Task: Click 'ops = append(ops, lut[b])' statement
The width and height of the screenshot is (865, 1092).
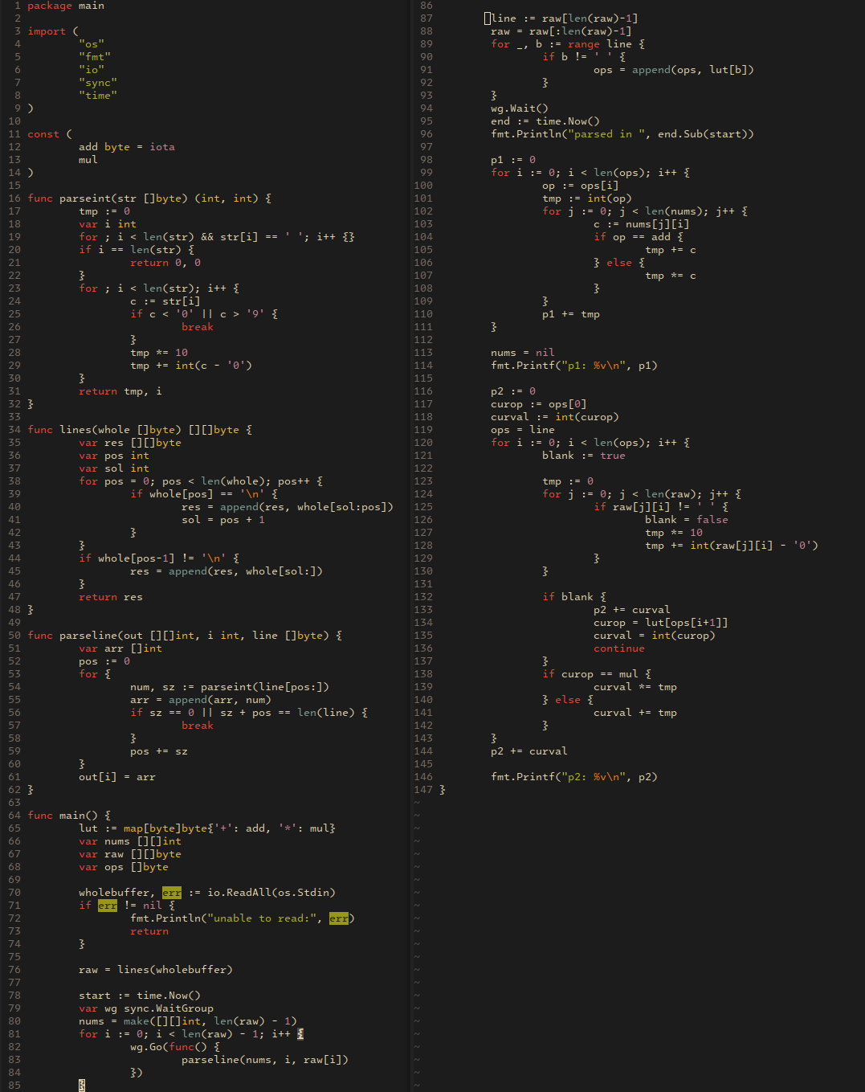Action: (674, 70)
